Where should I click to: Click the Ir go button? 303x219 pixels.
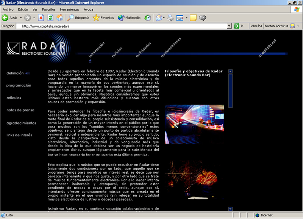pos(239,26)
